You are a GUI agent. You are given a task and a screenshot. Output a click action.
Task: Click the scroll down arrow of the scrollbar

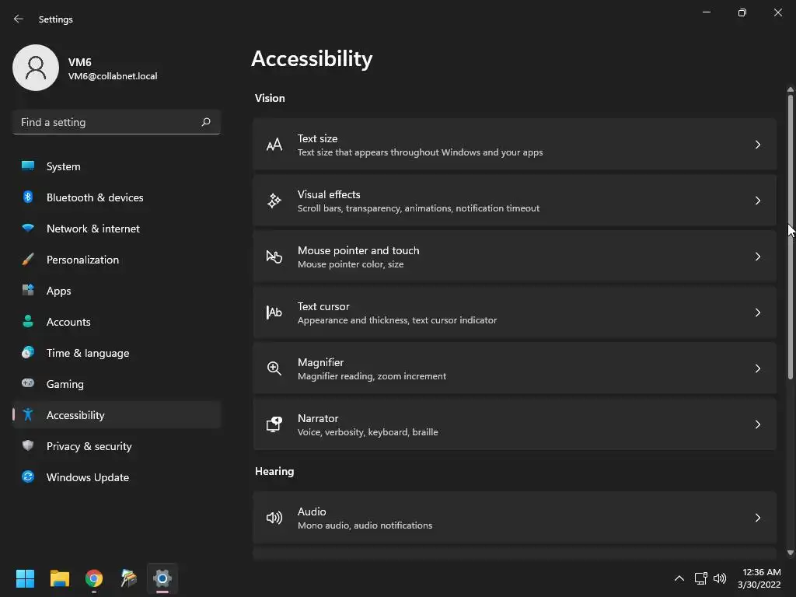(x=791, y=553)
